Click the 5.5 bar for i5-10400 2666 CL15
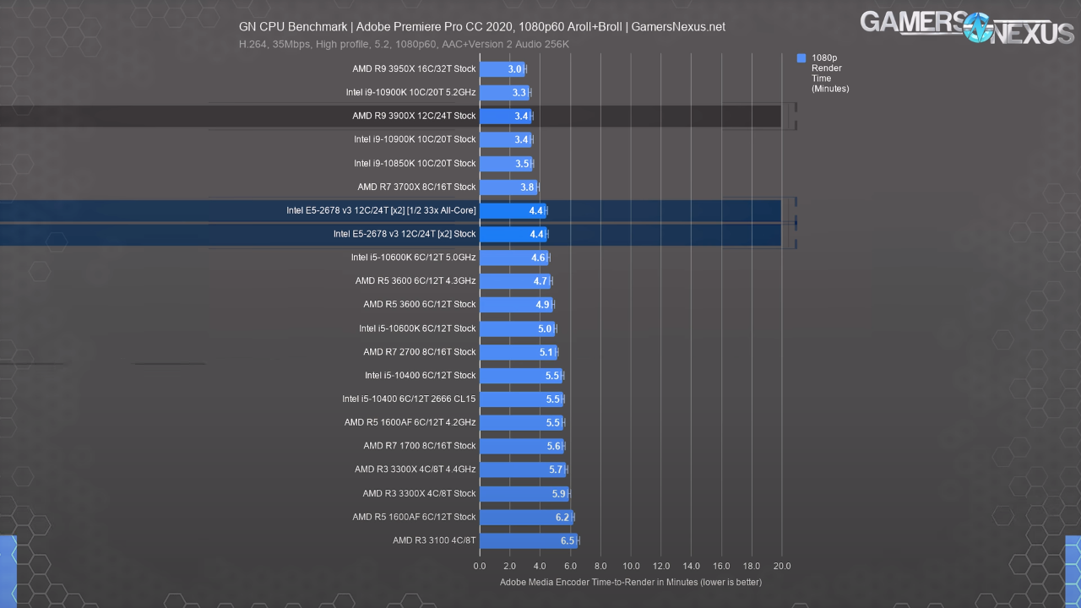Viewport: 1081px width, 608px height. (x=521, y=399)
